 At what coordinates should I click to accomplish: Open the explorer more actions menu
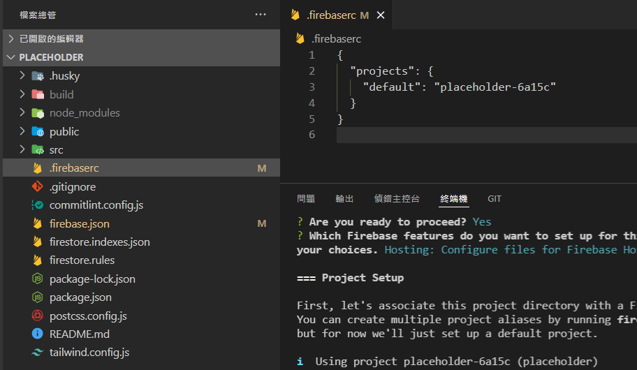261,14
